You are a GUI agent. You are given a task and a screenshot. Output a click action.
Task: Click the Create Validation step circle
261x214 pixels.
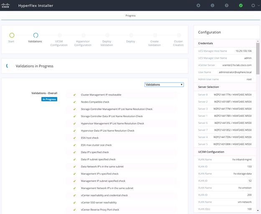[155, 35]
